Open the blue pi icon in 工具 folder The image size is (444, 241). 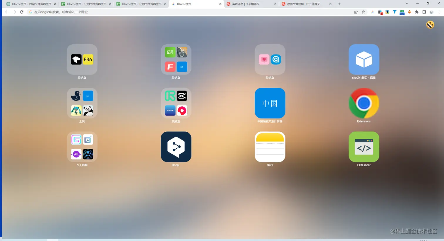pyautogui.click(x=88, y=96)
